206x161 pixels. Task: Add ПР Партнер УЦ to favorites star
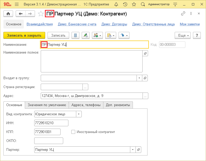[x=41, y=14]
